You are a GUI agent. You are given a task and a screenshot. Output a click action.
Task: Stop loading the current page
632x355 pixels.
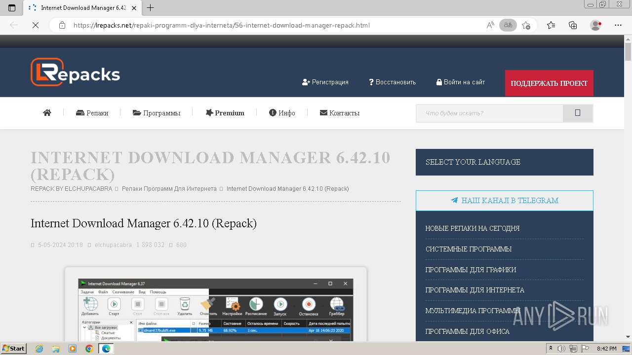(x=36, y=25)
